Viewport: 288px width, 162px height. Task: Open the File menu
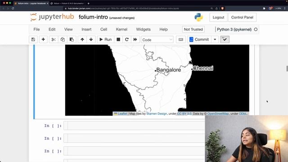pos(36,29)
